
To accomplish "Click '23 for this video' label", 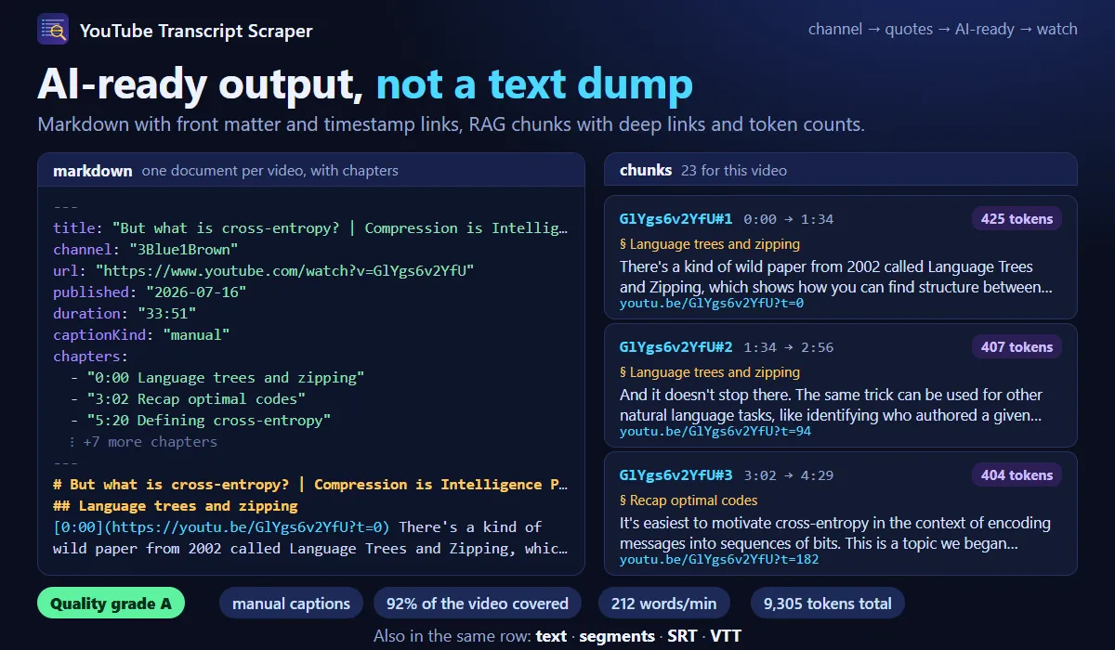I will pos(733,170).
